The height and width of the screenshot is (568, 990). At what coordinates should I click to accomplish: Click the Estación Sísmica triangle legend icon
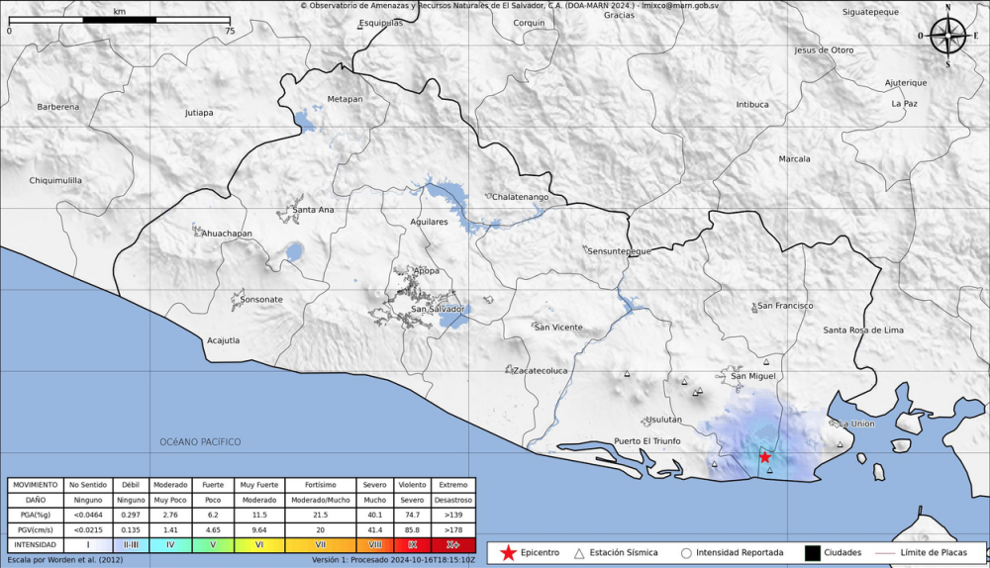point(579,553)
